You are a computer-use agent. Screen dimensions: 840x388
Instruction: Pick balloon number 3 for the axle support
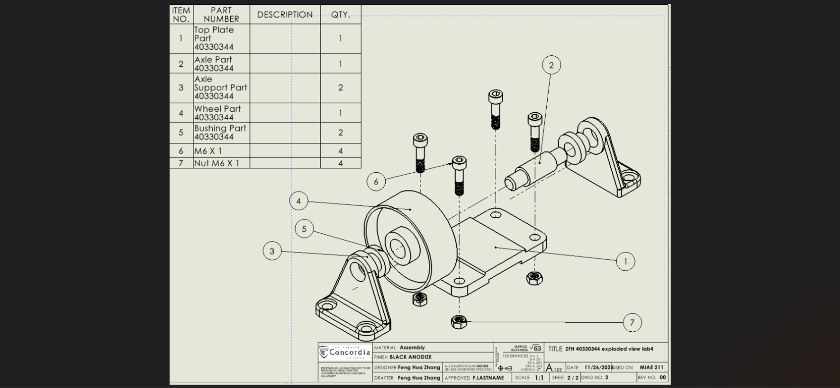(x=272, y=251)
